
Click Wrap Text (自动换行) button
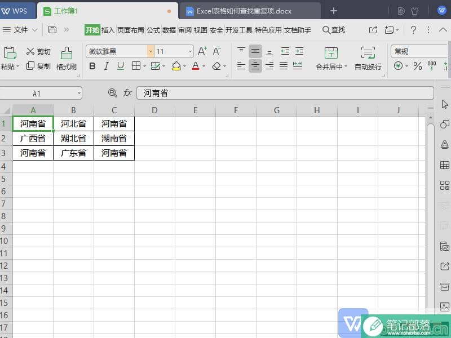coord(368,59)
